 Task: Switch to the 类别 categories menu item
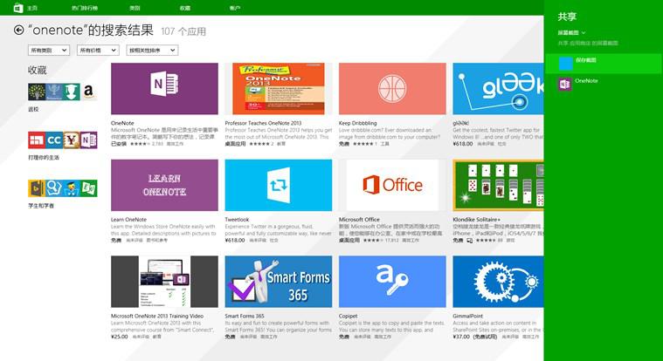click(135, 8)
